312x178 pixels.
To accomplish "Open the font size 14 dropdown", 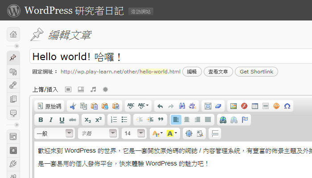I will pyautogui.click(x=134, y=133).
